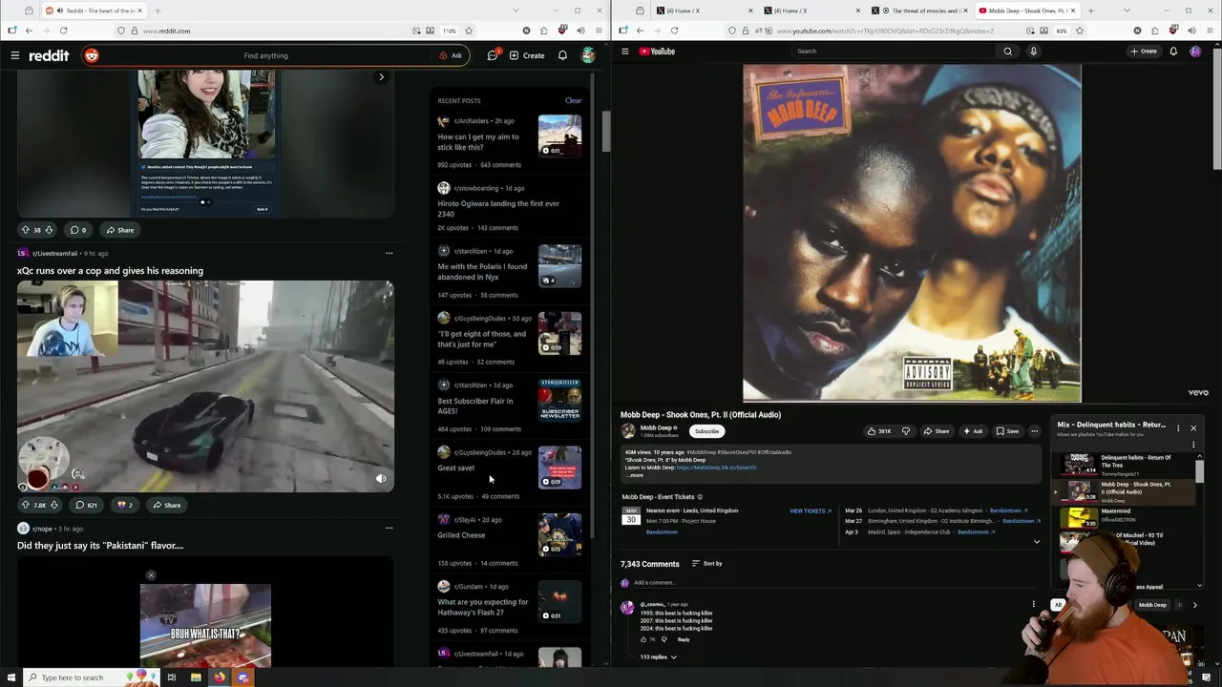Screen dimensions: 1222x687
Task: Like the Shook Ones video (381K)
Action: [879, 431]
